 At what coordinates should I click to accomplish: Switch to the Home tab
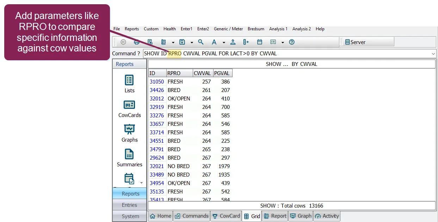coord(160,216)
